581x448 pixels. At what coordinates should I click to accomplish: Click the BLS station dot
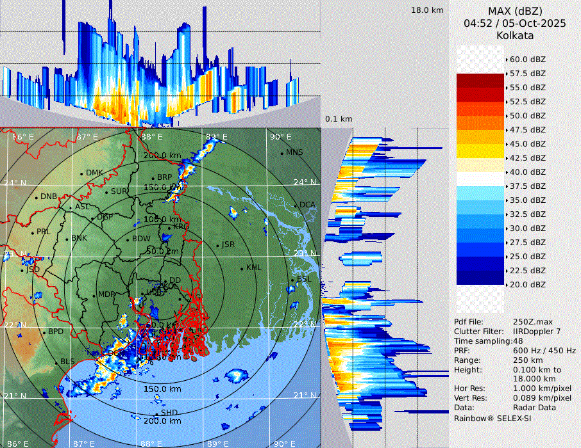pos(56,362)
